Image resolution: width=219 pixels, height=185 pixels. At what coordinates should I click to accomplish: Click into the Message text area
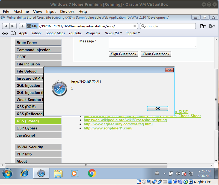pos(153,43)
